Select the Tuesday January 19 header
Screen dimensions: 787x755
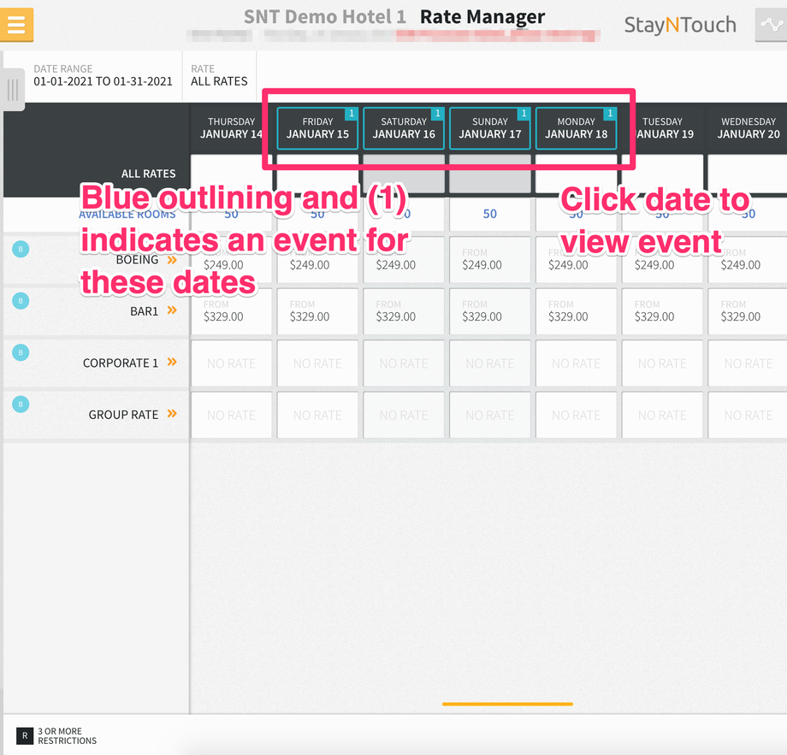point(662,128)
